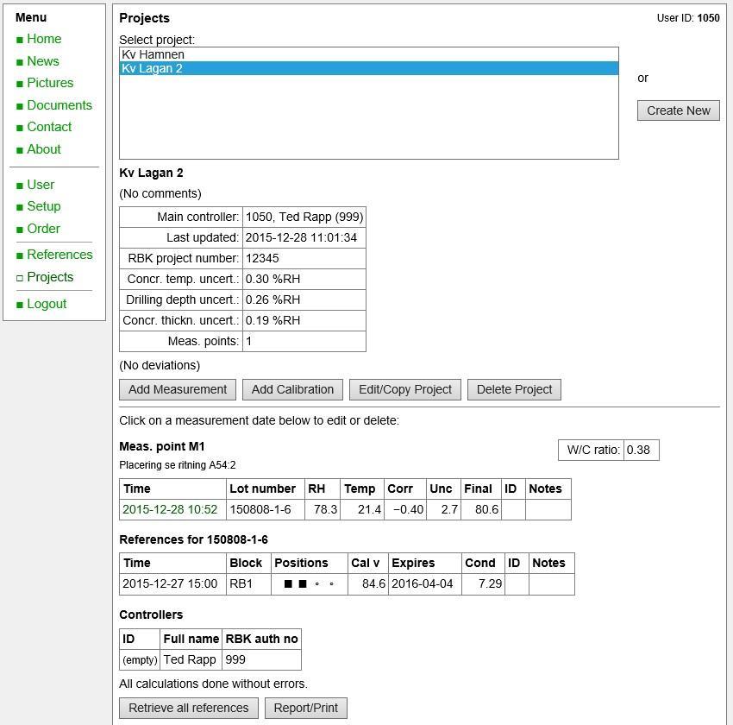Open the Projects menu item

(50, 277)
